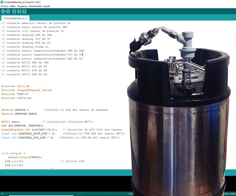
Task: Open the Editar menu
Action: coord(13,6)
